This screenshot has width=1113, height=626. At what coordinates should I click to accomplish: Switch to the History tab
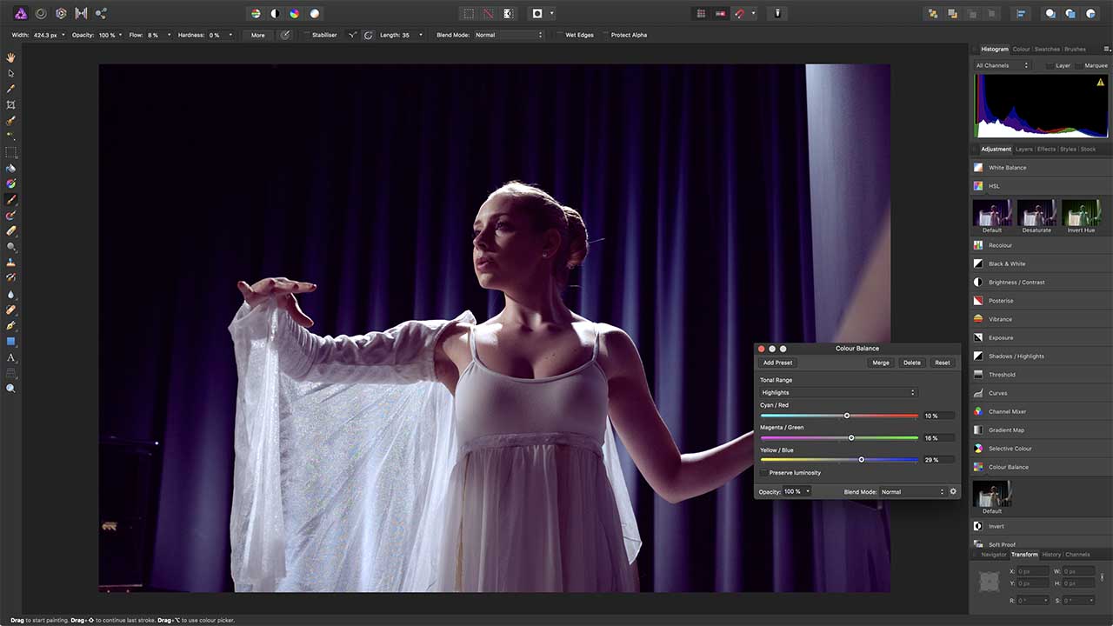tap(1051, 554)
